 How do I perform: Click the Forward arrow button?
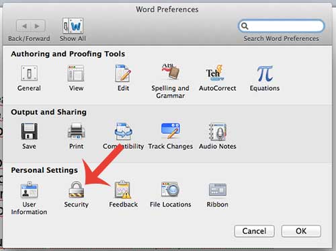(38, 26)
